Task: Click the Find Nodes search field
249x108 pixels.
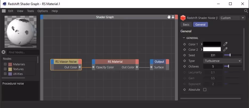Action: (23, 52)
